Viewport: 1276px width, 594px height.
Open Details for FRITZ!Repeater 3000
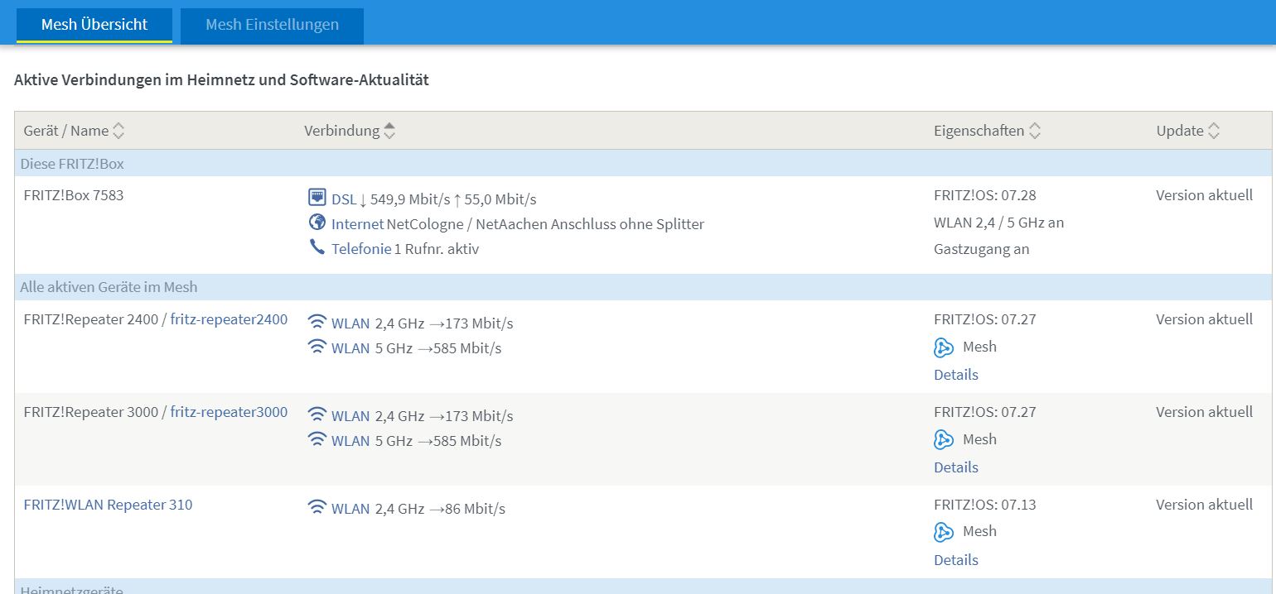(956, 467)
